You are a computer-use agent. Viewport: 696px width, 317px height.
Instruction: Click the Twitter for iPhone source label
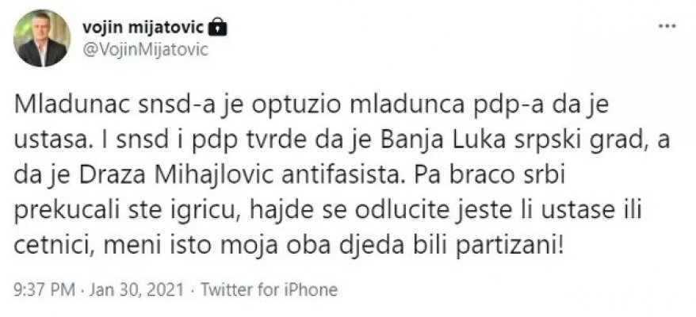coord(270,290)
